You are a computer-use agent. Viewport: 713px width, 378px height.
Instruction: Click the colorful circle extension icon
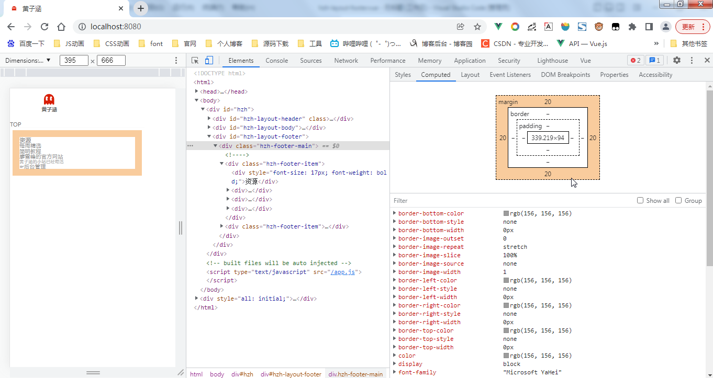coord(515,27)
